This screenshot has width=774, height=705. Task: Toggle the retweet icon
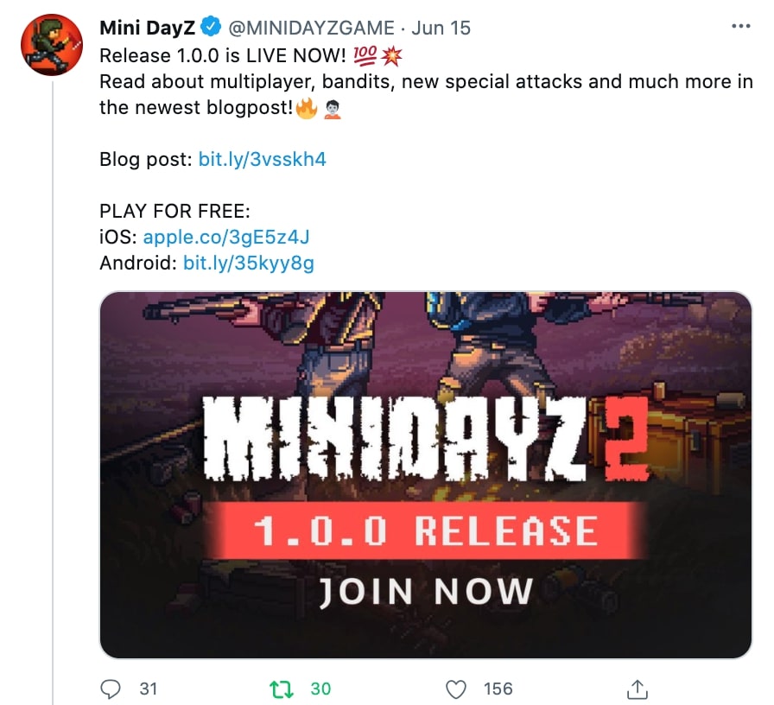tap(282, 689)
